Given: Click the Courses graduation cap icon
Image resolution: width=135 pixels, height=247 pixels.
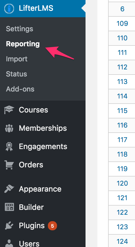Looking at the screenshot, I should (x=9, y=110).
